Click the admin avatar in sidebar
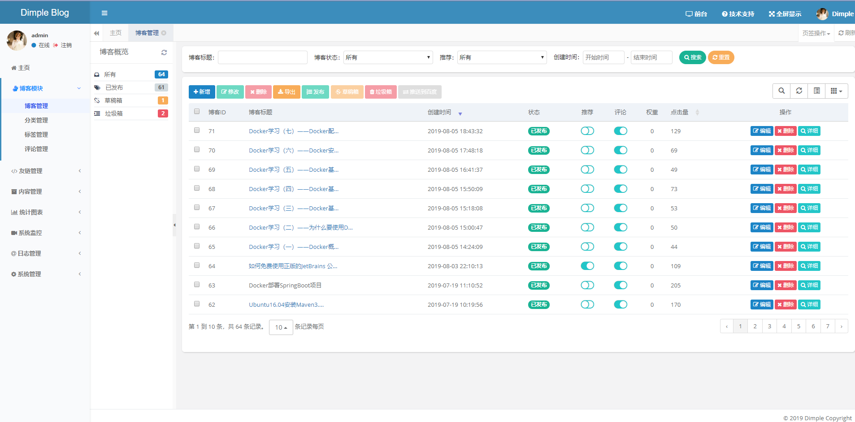Screen dimensions: 855x422 17,40
